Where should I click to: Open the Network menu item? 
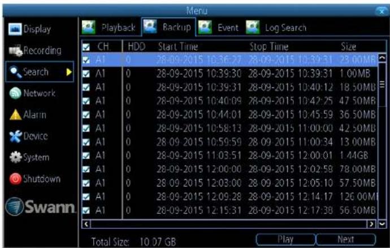point(32,94)
